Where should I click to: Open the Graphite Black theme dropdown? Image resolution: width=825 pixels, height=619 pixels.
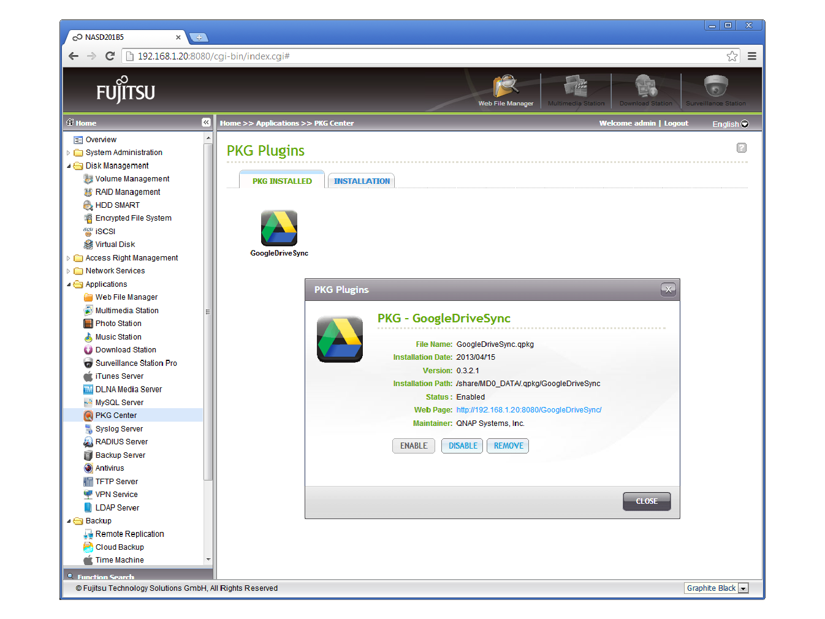coord(717,588)
